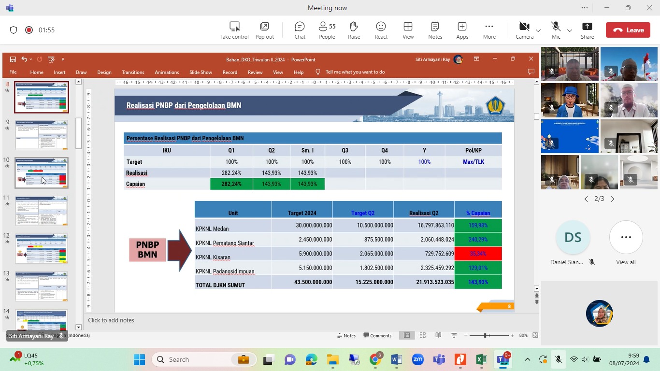The image size is (660, 371).
Task: Open the People participants list
Action: [327, 30]
